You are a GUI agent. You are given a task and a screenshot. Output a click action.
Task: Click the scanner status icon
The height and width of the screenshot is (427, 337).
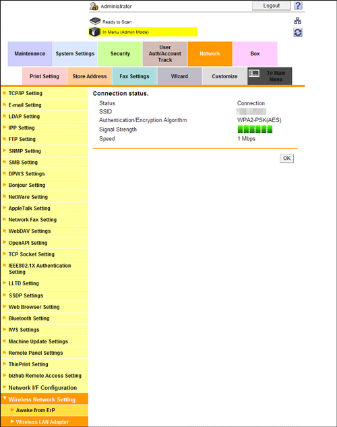tap(95, 21)
